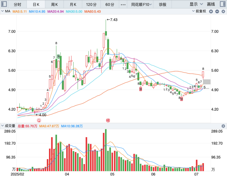Click the 4.00 low price annotation
Screen dimensions: 227x177
click(41, 115)
